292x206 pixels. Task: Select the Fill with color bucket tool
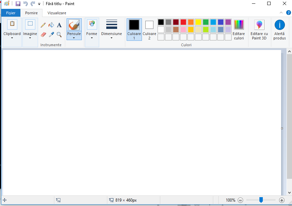(x=51, y=25)
